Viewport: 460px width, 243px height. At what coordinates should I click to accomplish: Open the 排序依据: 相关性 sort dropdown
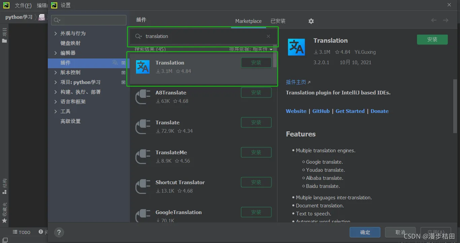point(251,49)
